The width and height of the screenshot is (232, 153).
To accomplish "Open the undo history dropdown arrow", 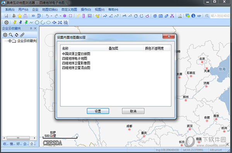I will coord(51,16).
